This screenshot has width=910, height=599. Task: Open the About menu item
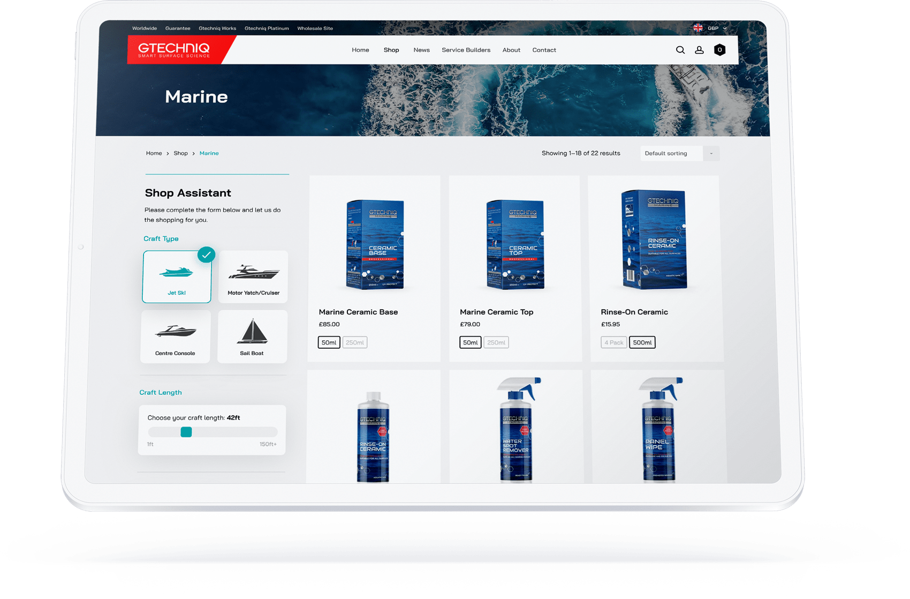tap(511, 50)
